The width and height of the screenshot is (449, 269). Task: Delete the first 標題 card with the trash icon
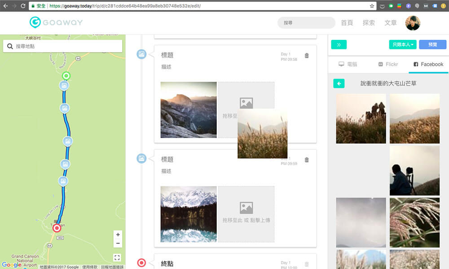(307, 55)
